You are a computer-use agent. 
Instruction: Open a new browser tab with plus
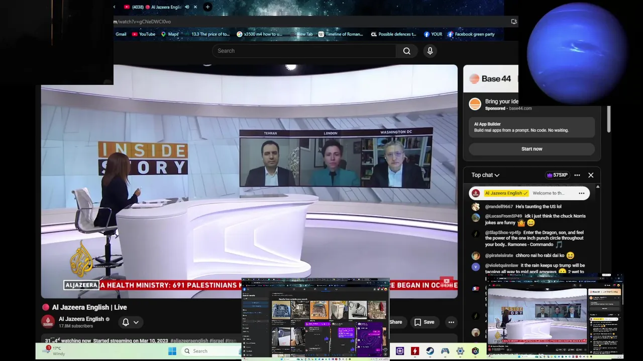[207, 7]
